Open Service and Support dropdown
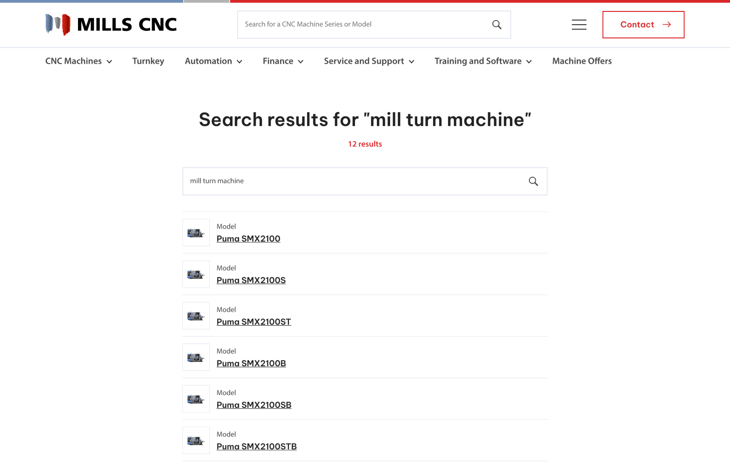The image size is (730, 464). tap(369, 61)
